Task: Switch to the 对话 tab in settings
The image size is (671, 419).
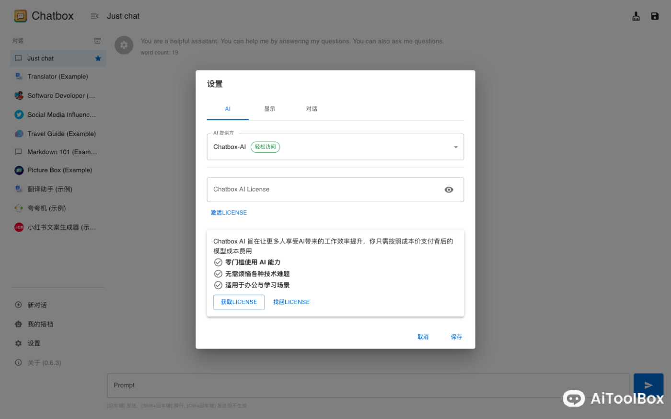Action: 312,109
